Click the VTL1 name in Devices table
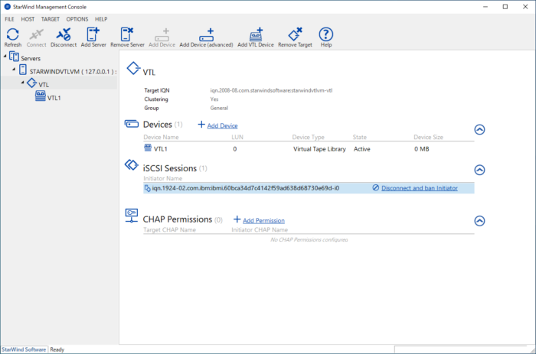The image size is (536, 354). click(x=160, y=149)
